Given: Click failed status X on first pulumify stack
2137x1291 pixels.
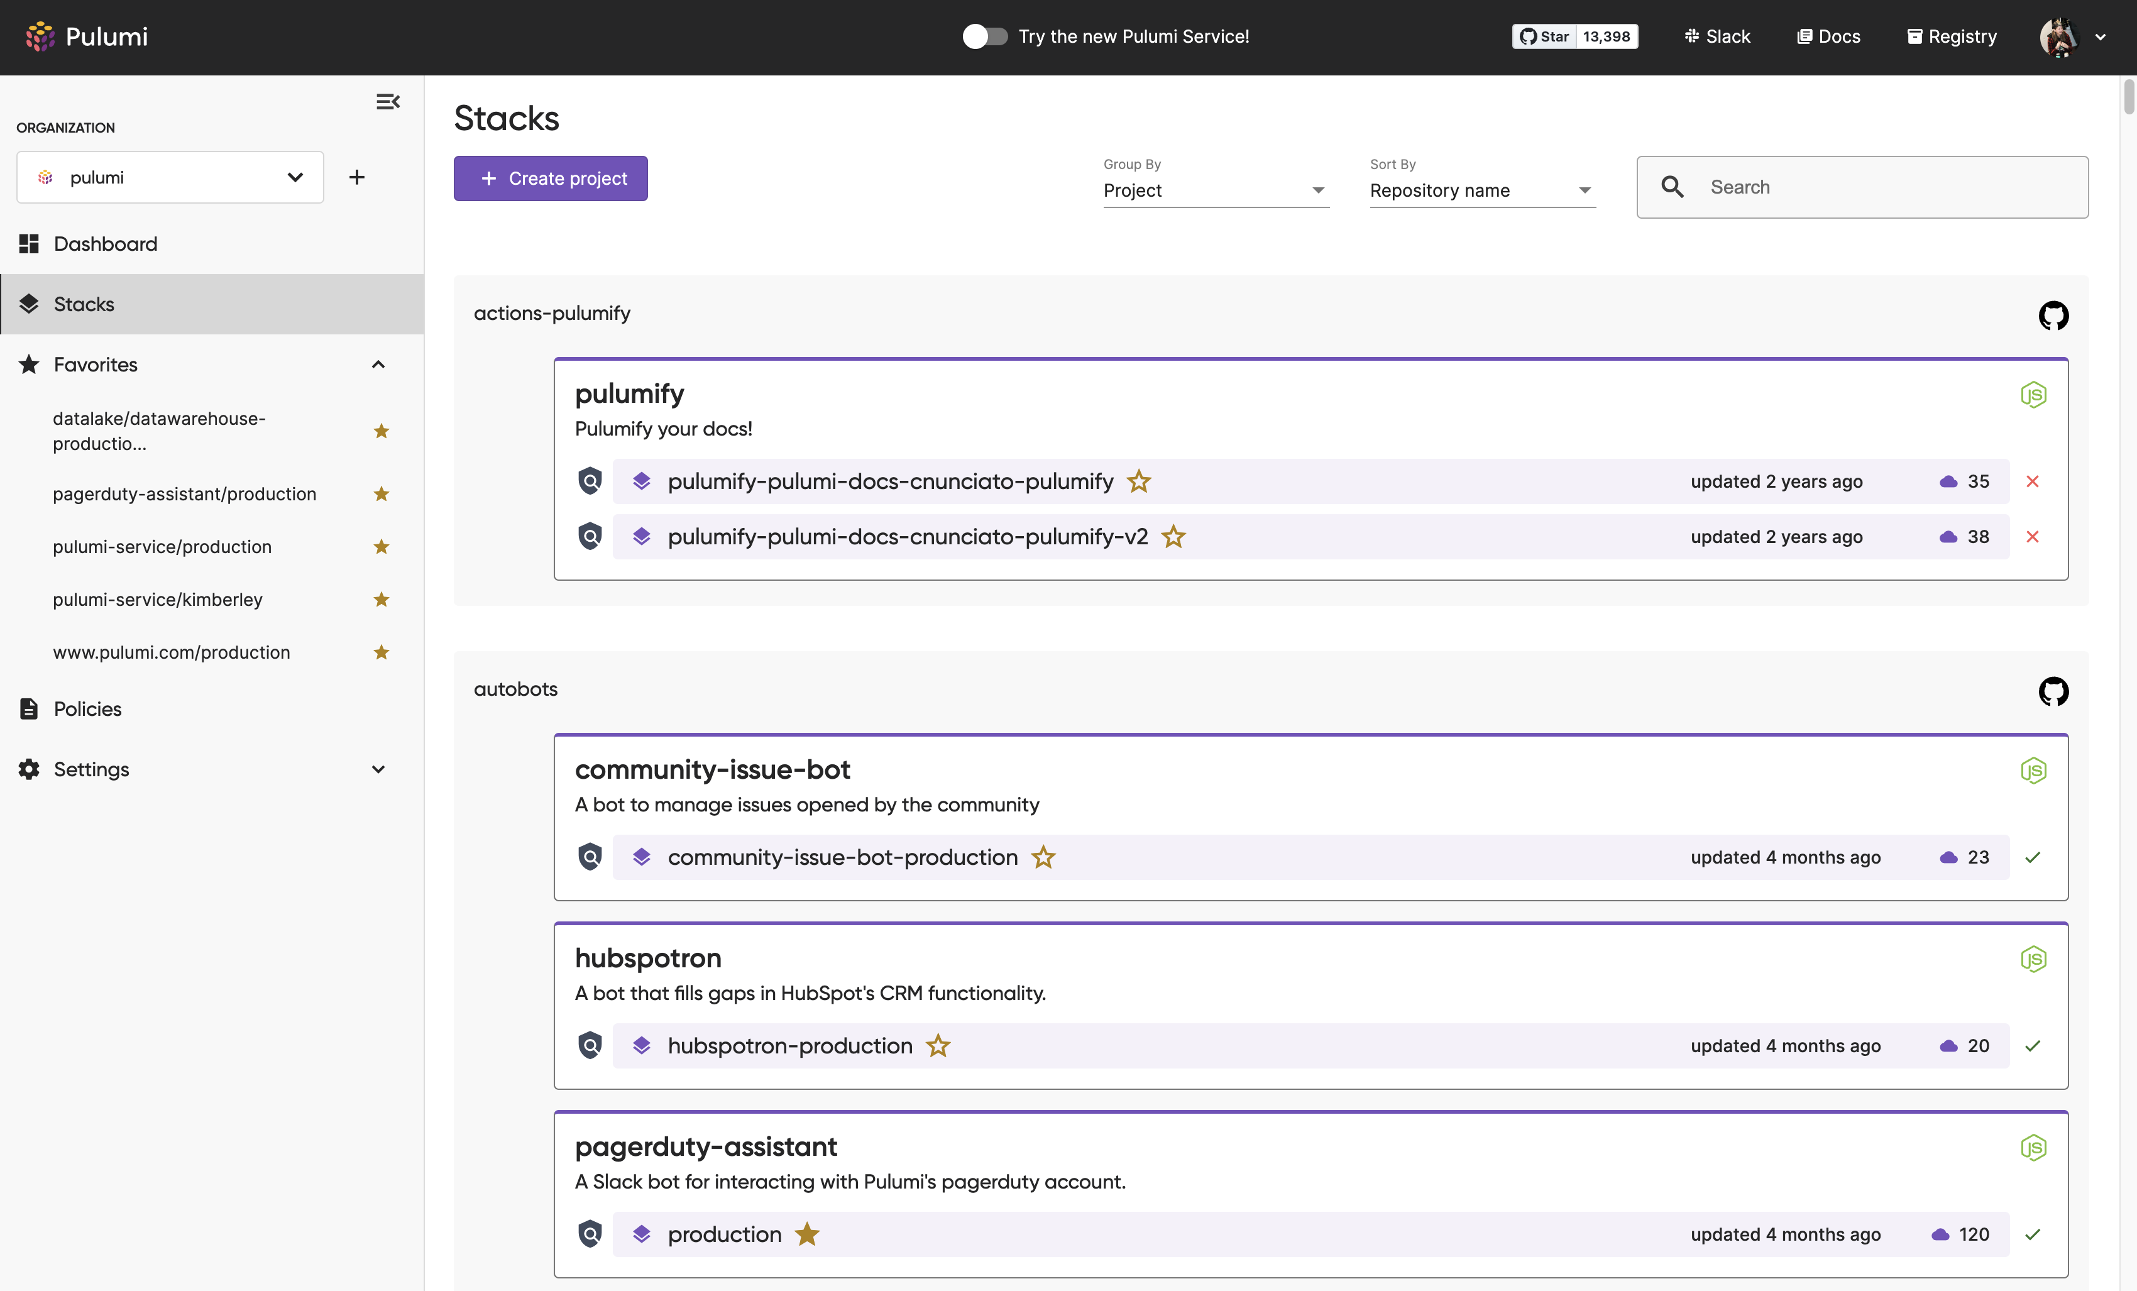Looking at the screenshot, I should [2032, 481].
